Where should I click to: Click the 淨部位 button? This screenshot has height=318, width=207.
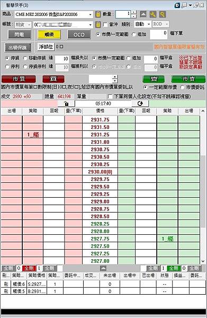tap(46, 47)
